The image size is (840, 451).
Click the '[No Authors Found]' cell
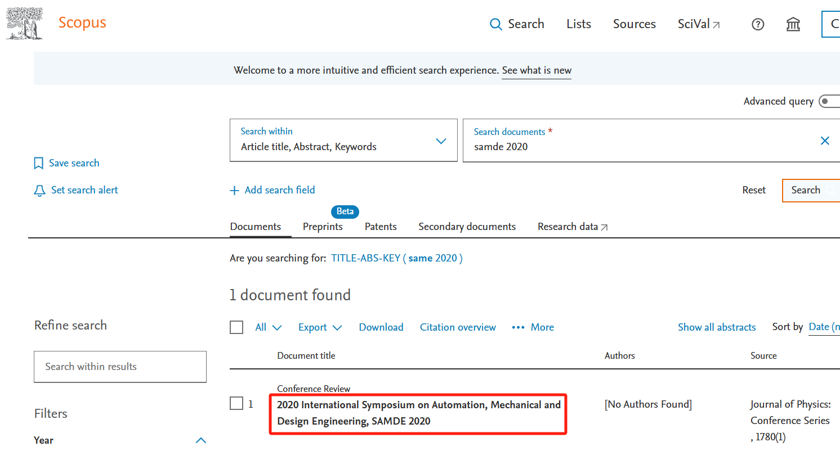(x=648, y=404)
